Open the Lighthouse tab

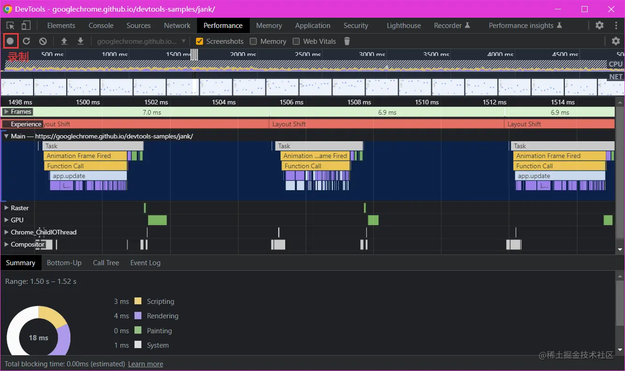tap(404, 25)
